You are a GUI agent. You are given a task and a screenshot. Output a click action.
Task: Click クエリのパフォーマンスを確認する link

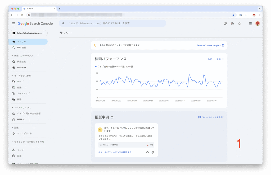[x=115, y=152]
